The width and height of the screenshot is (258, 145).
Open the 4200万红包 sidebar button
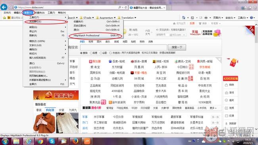coord(231,79)
